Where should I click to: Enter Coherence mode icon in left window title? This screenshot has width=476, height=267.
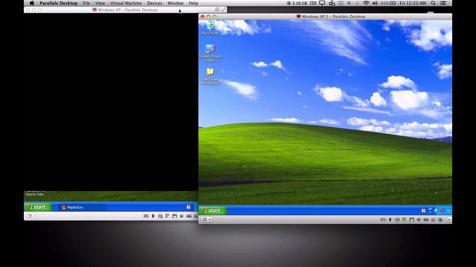coord(217,10)
